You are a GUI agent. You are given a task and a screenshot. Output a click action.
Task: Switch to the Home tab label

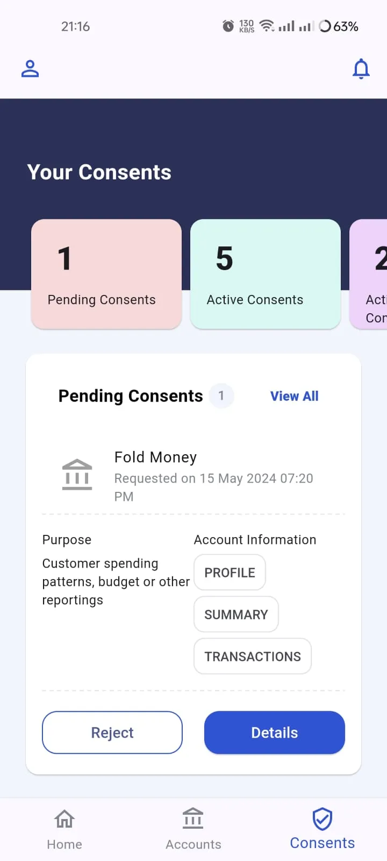point(64,844)
